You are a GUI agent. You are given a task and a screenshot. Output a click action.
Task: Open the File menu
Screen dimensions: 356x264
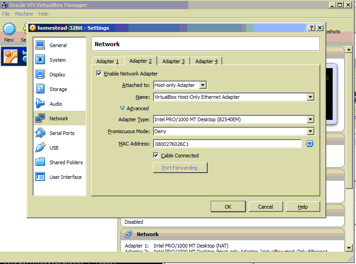coord(6,14)
